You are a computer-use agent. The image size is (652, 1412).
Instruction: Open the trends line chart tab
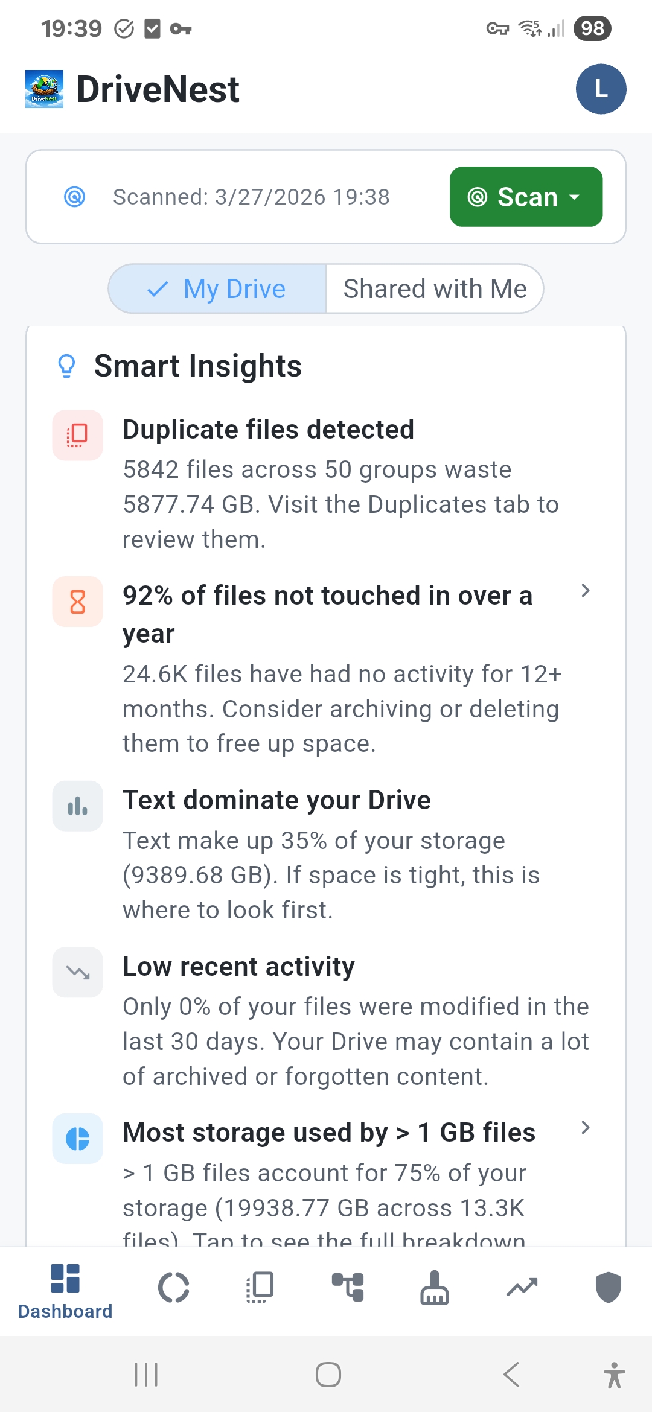[522, 1288]
